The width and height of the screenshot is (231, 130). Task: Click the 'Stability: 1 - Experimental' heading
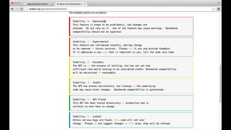pyautogui.click(x=91, y=42)
